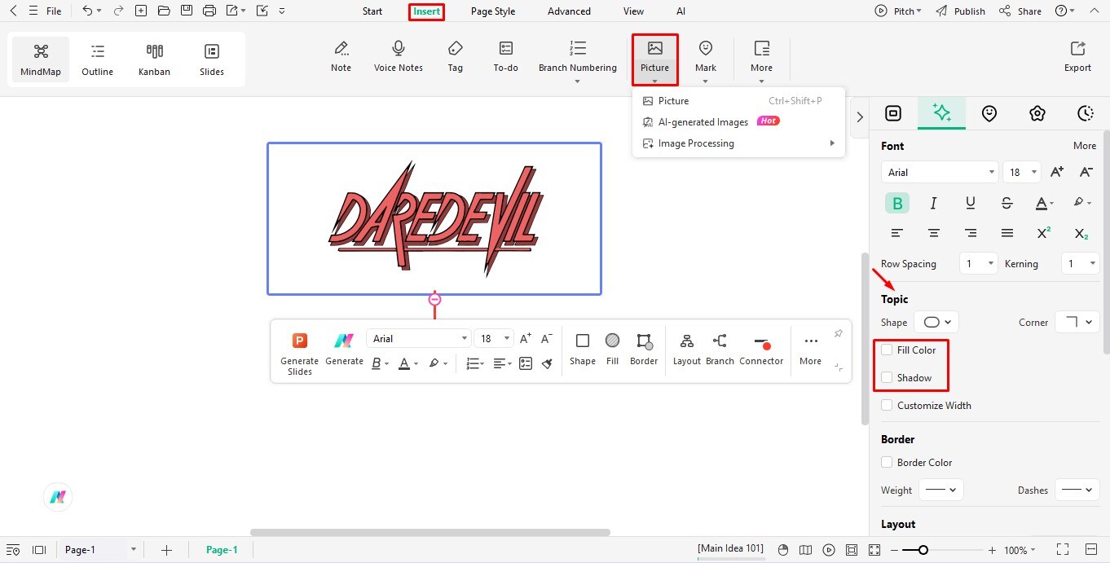Expand the Image Processing submenu
This screenshot has height=563, width=1110.
coord(738,143)
